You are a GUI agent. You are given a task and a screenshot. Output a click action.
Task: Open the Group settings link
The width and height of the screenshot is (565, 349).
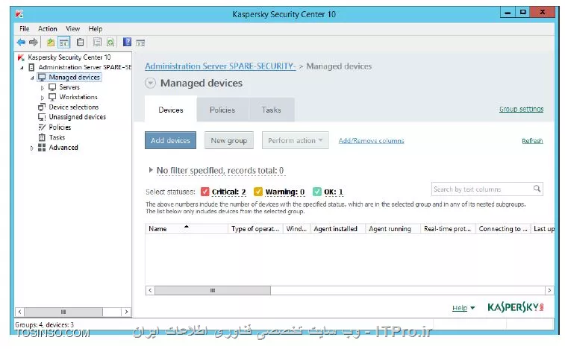pos(521,109)
